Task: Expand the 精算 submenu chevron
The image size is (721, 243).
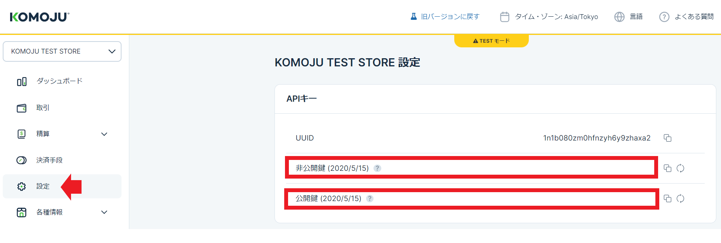Action: click(x=104, y=134)
